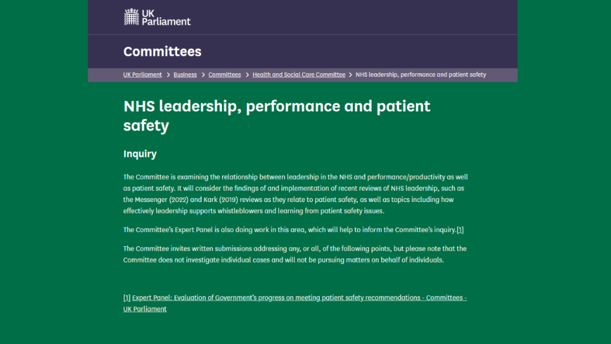Go to the UK Parliament breadcrumb link
611x344 pixels.
click(x=143, y=75)
